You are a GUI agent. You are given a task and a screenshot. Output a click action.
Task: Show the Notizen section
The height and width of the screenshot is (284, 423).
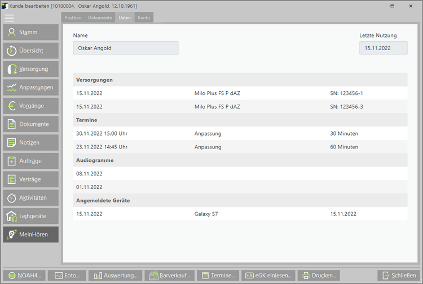click(x=30, y=142)
